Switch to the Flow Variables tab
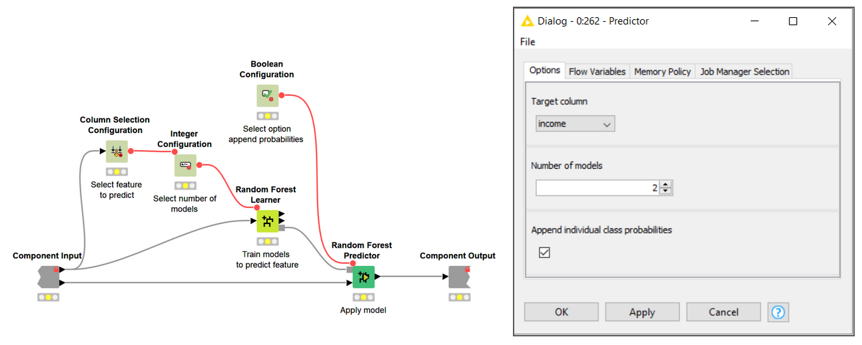 click(597, 71)
